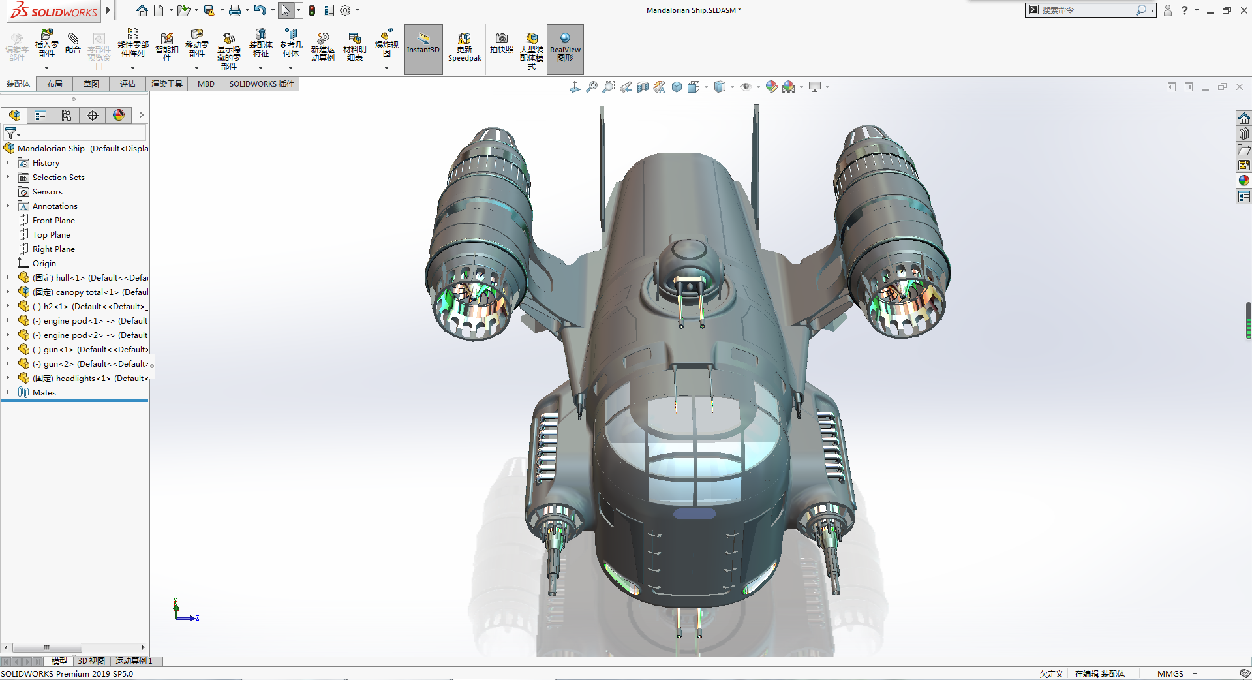Expand the Mates folder
1252x680 pixels.
tap(8, 393)
